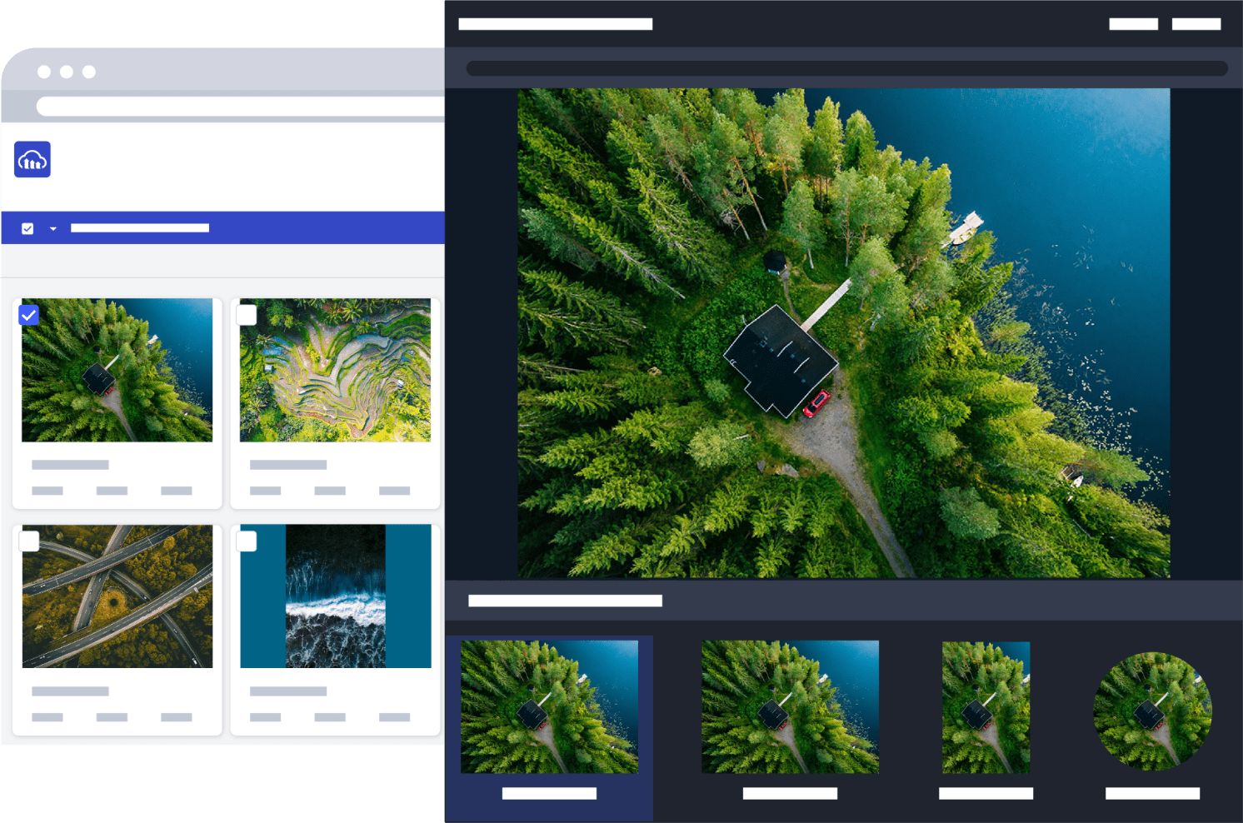The image size is (1243, 823).
Task: Pick the narrow portrait-cropped forest preview
Action: tap(986, 706)
